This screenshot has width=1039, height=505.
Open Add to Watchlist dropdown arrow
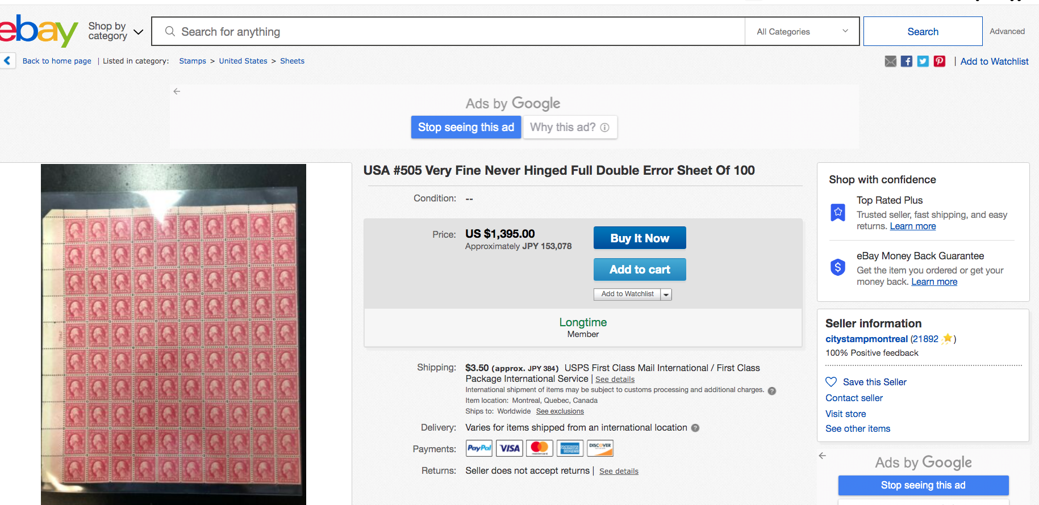point(666,294)
